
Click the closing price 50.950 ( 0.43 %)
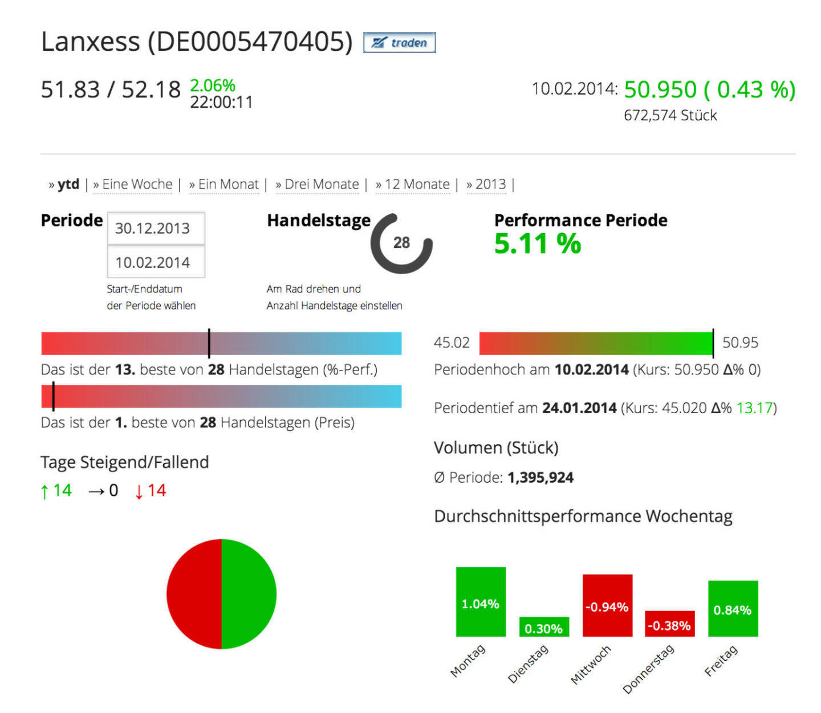tap(710, 89)
